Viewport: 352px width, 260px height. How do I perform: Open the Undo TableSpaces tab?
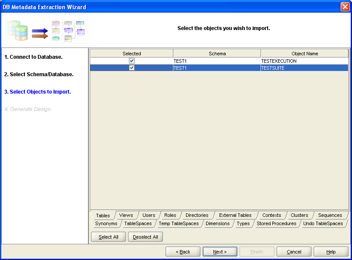(323, 224)
